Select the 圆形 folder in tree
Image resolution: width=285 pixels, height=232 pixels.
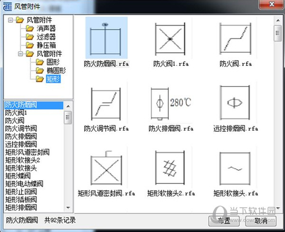point(53,62)
